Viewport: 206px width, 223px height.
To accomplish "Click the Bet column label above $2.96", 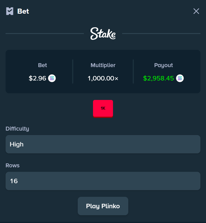I will click(42, 65).
